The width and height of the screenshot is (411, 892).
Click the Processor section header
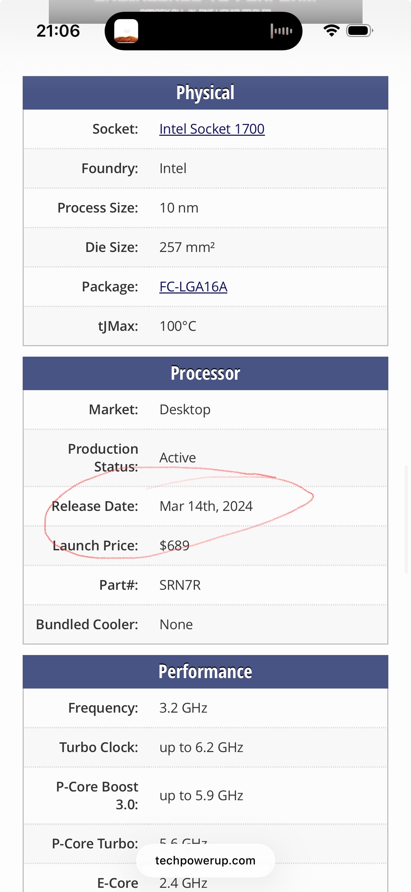coord(205,373)
